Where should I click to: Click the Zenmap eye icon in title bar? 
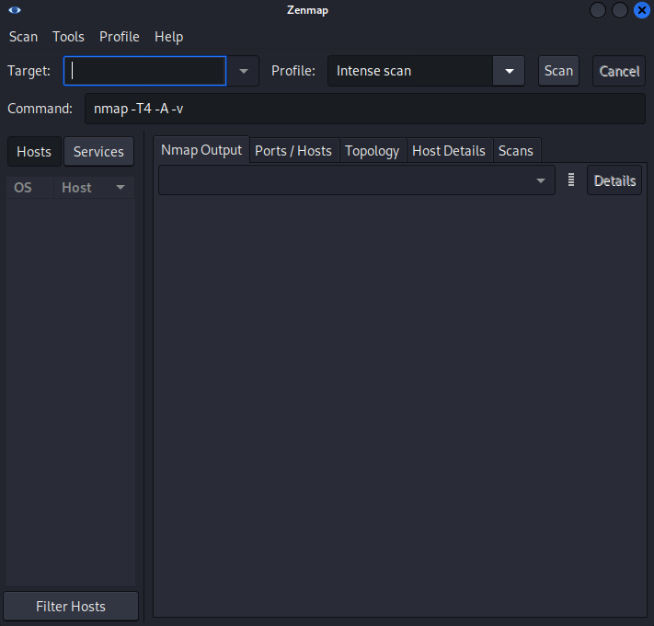[15, 10]
